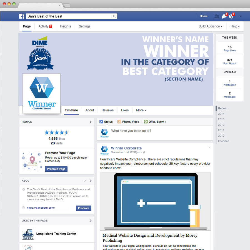Switch to the Insights tab
250x250 pixels.
[65, 26]
